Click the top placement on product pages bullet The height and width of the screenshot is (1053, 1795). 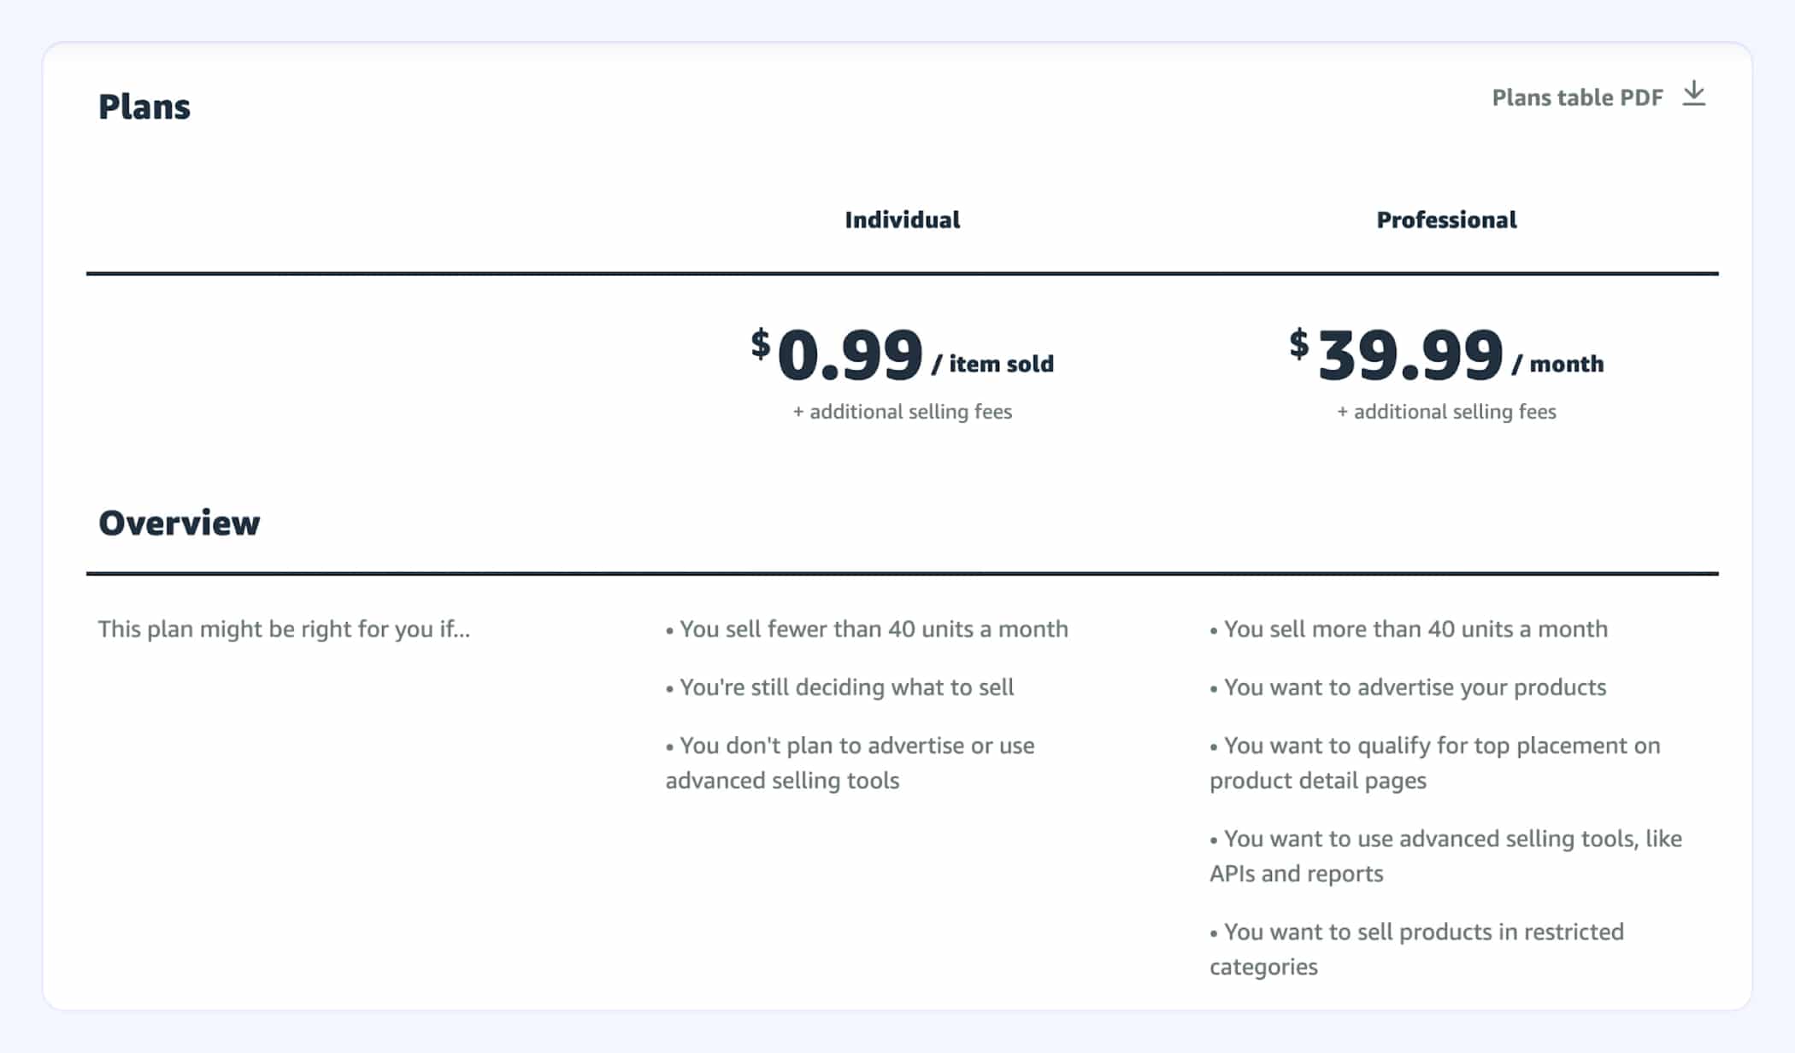tap(1434, 763)
